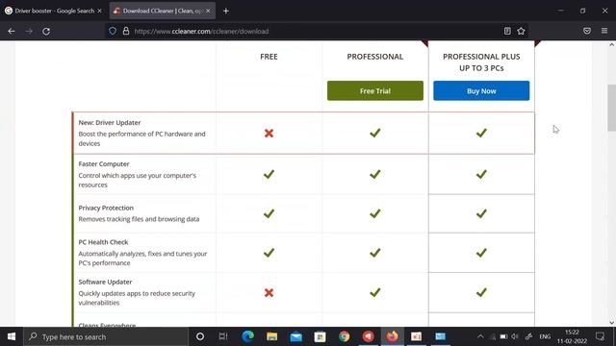Click Professional Plus checkmark for Driver Updater
This screenshot has width=616, height=346.
click(x=481, y=133)
